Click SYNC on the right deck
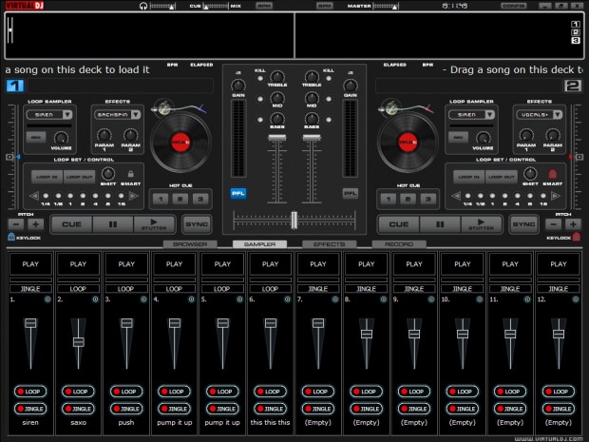This screenshot has height=442, width=589. 523,224
